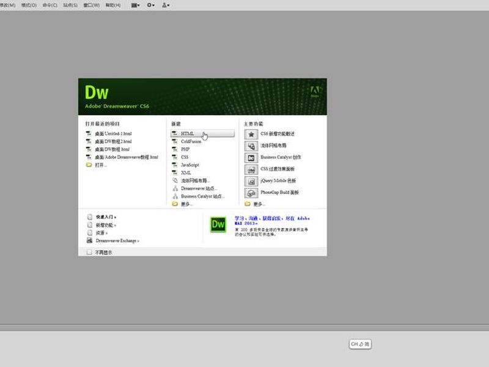
Task: Open the site management dropdown in menu bar
Action: (166, 6)
